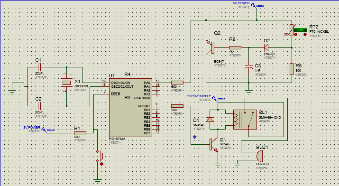This screenshot has height=186, width=339.
Task: Click the RB0/INT pin label
Action: click(x=144, y=106)
